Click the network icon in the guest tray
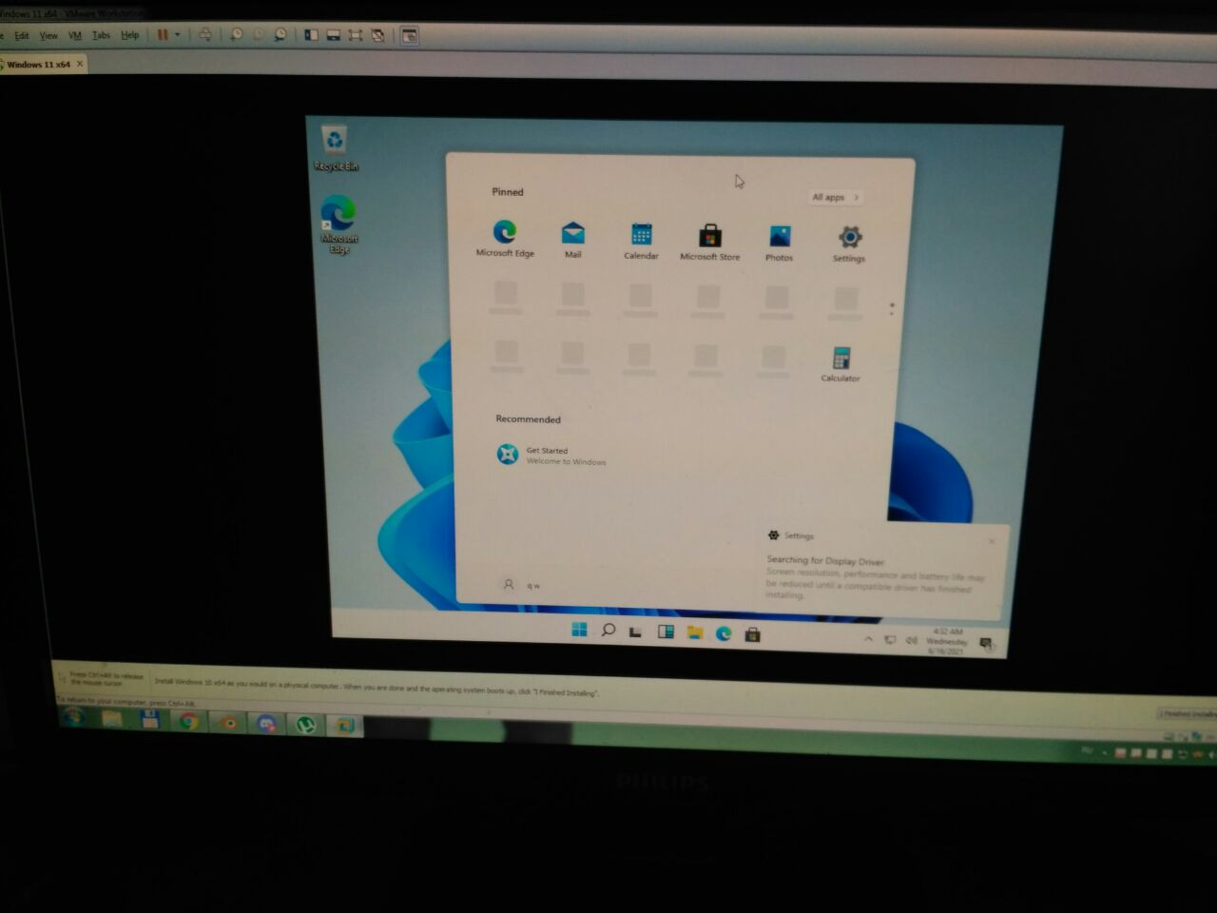 pyautogui.click(x=890, y=640)
